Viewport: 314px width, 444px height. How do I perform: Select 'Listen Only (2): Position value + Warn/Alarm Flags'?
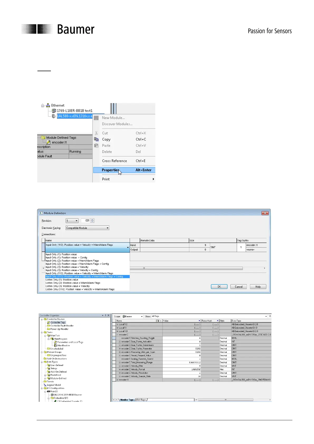[x=73, y=283]
